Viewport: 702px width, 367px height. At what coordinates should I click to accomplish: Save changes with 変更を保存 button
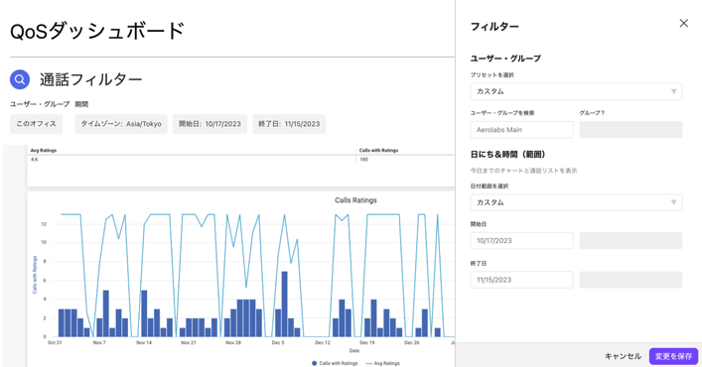(x=673, y=356)
